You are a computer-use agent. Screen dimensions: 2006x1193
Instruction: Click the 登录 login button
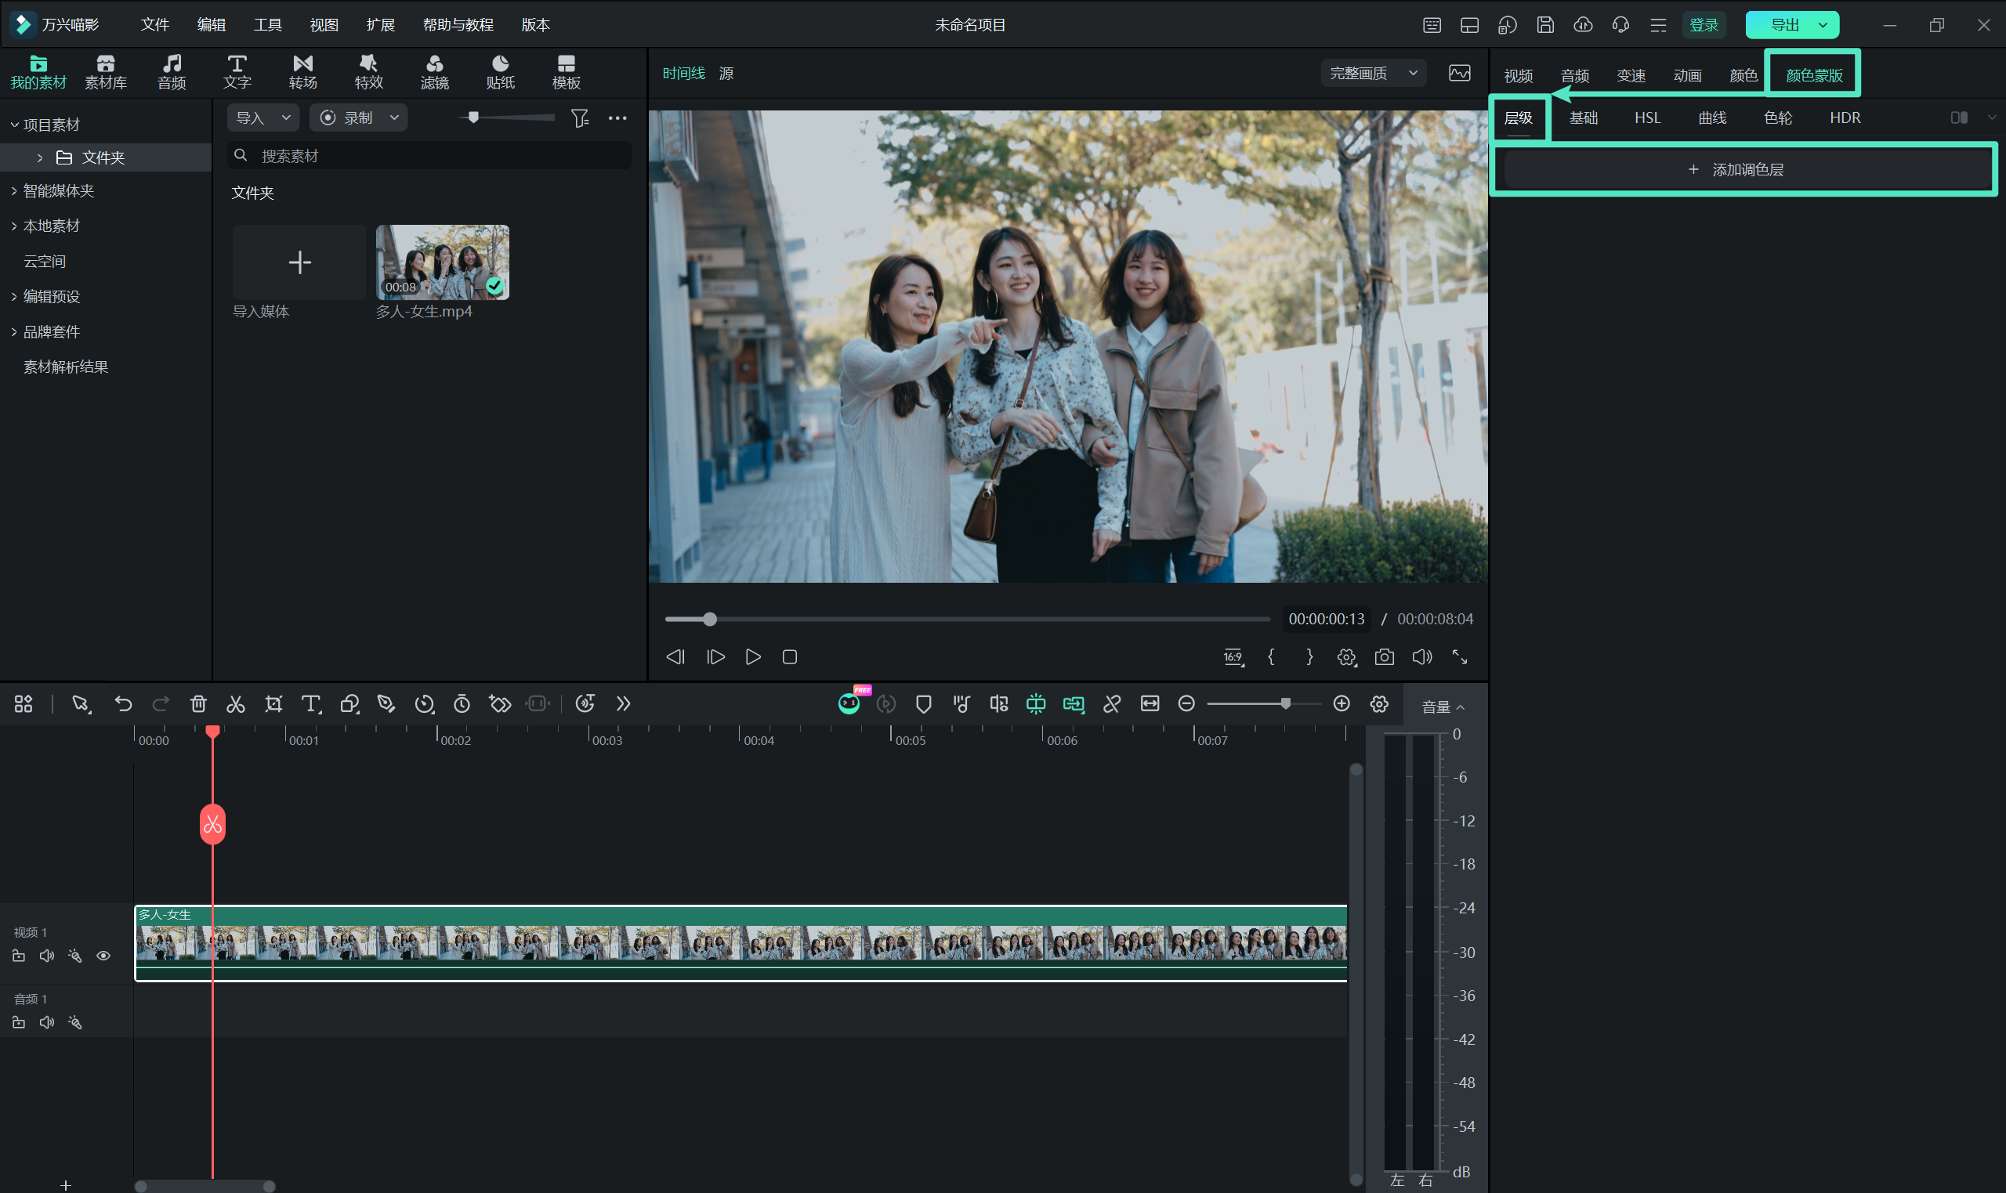point(1703,25)
